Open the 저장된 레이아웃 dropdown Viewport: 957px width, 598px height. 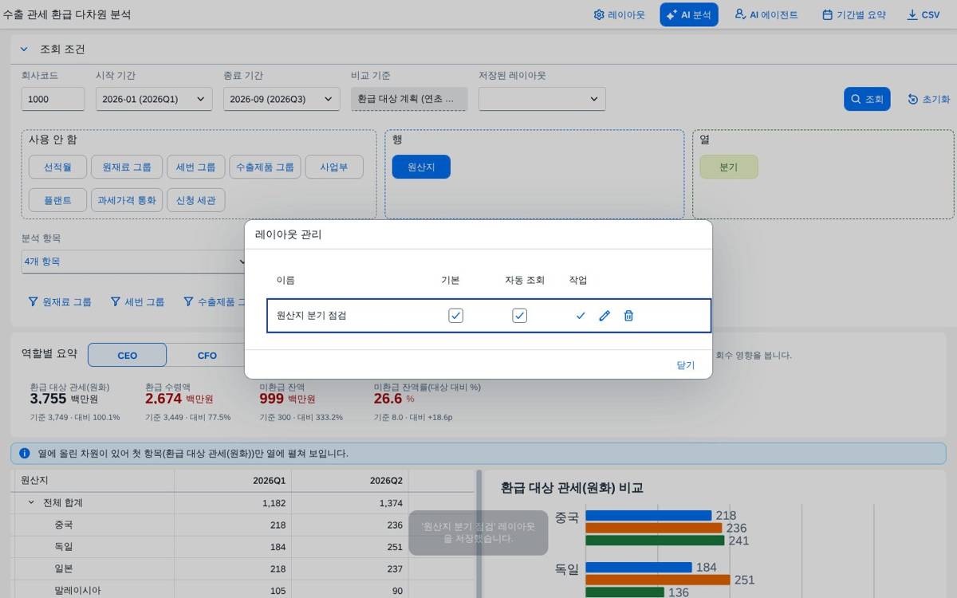pyautogui.click(x=542, y=99)
